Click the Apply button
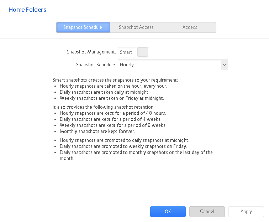 (x=246, y=212)
